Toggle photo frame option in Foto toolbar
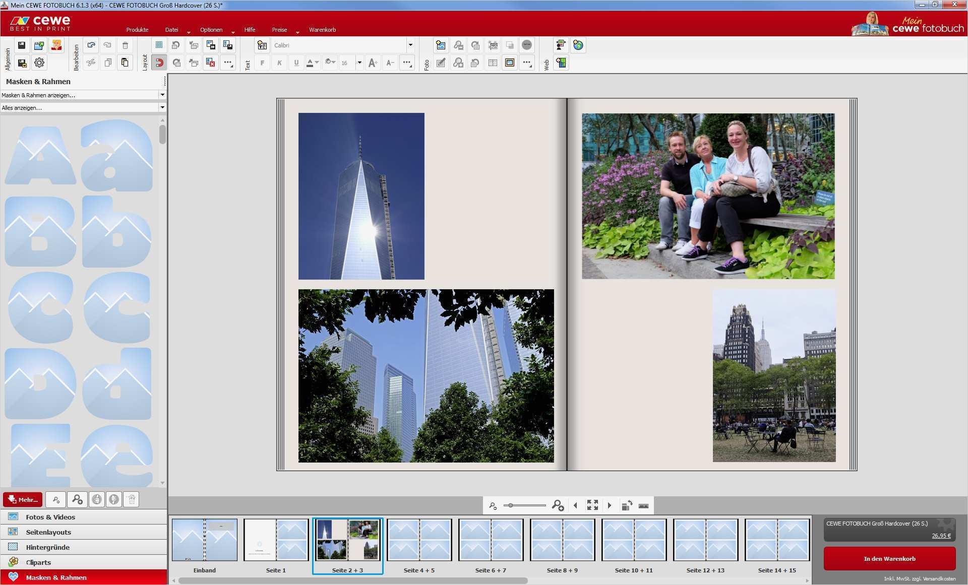 click(510, 62)
